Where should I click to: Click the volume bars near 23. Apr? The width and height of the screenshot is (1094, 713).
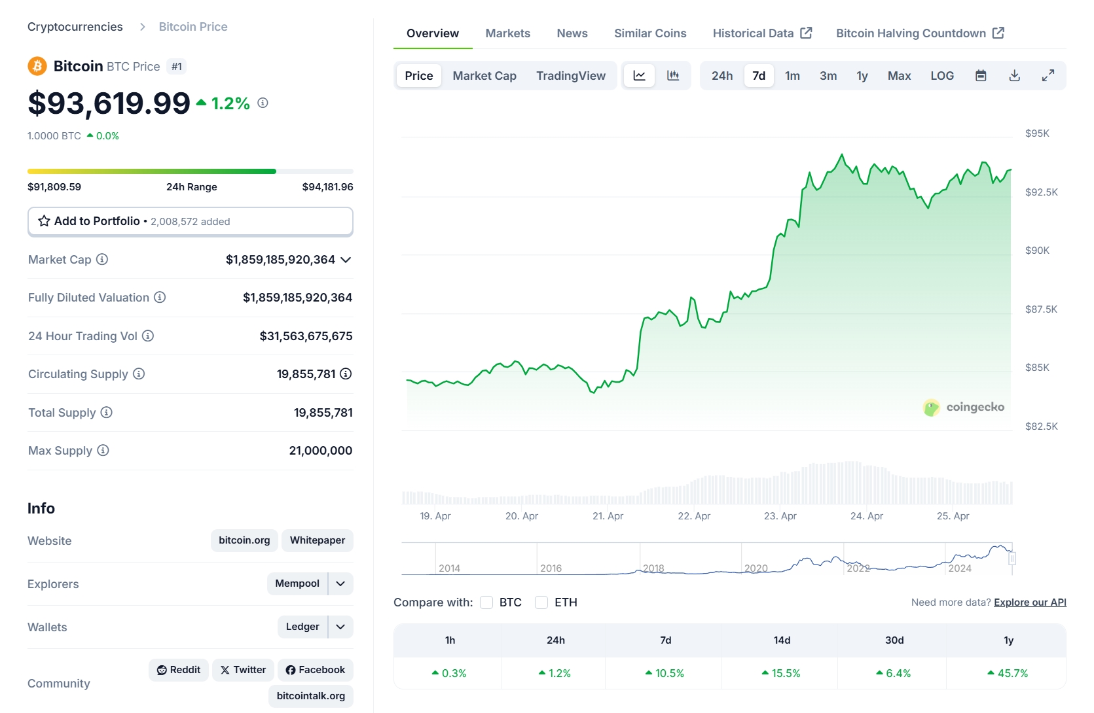coord(780,489)
